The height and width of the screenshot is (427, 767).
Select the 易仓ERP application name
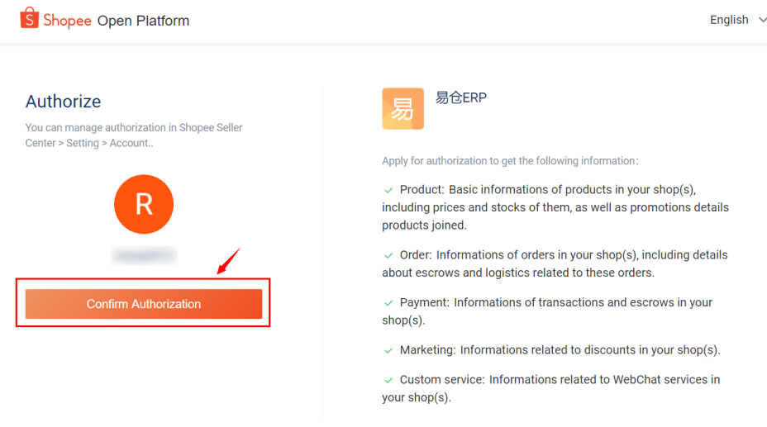(x=461, y=97)
